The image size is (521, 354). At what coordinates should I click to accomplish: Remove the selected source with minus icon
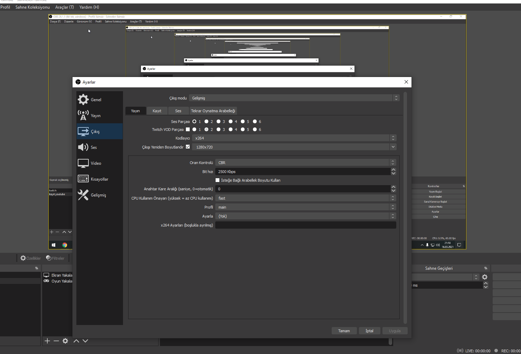pos(56,341)
